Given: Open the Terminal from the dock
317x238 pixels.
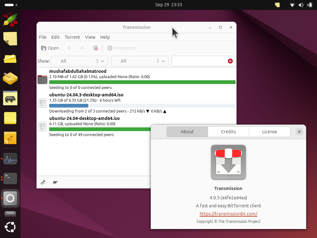Looking at the screenshot, I should tap(10, 178).
